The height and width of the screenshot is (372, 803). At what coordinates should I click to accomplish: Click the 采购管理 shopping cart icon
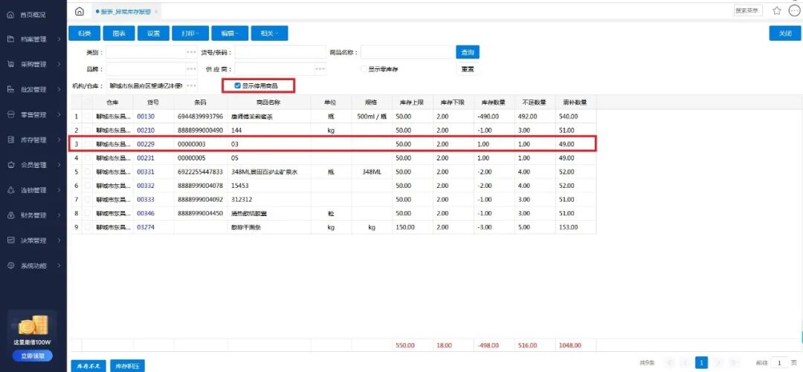tap(11, 65)
